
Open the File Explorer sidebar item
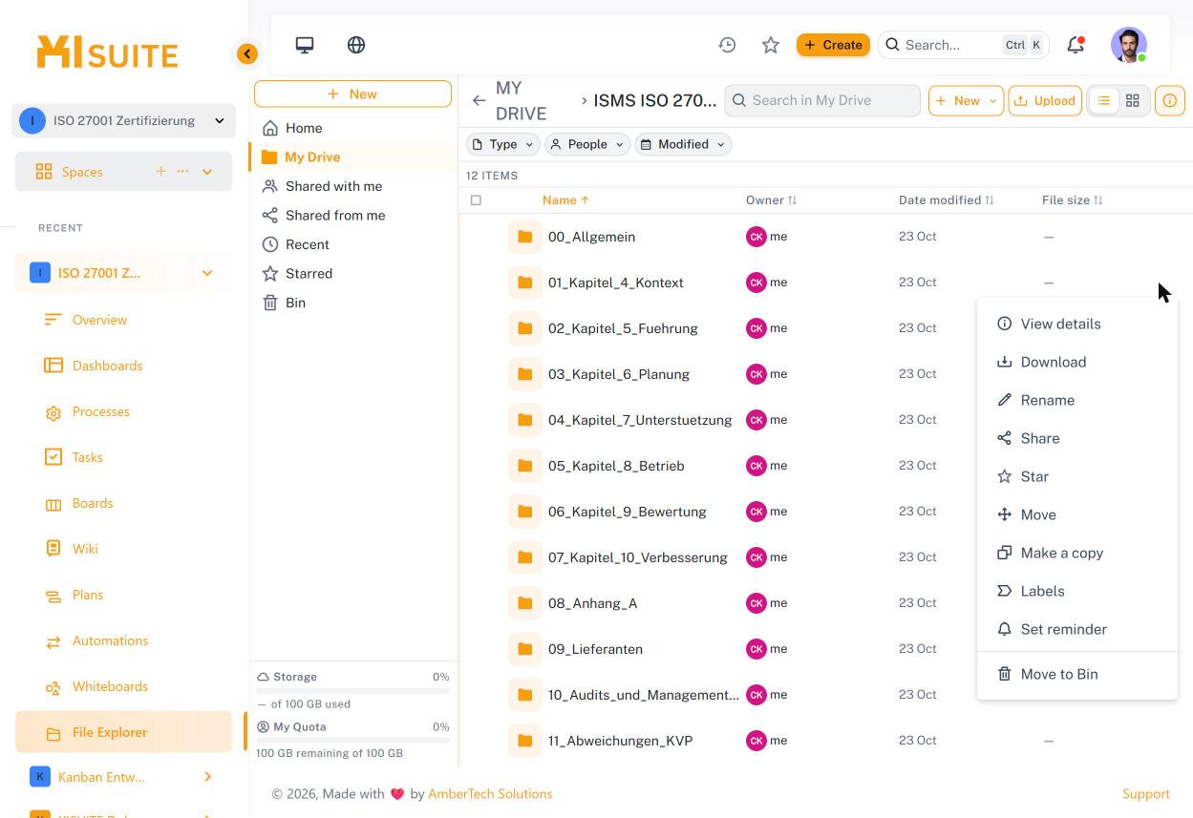coord(123,732)
